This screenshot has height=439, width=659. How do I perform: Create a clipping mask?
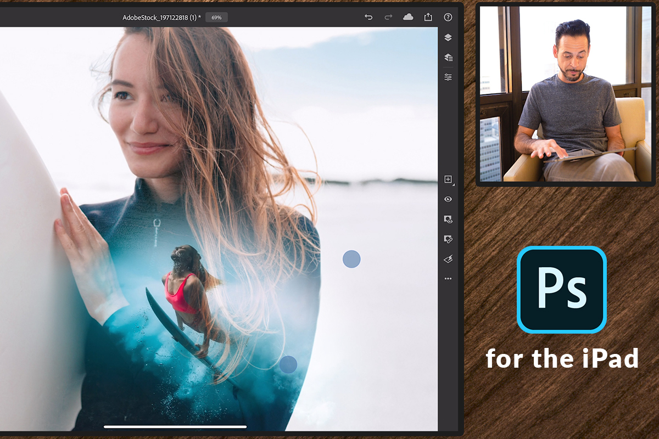448,239
